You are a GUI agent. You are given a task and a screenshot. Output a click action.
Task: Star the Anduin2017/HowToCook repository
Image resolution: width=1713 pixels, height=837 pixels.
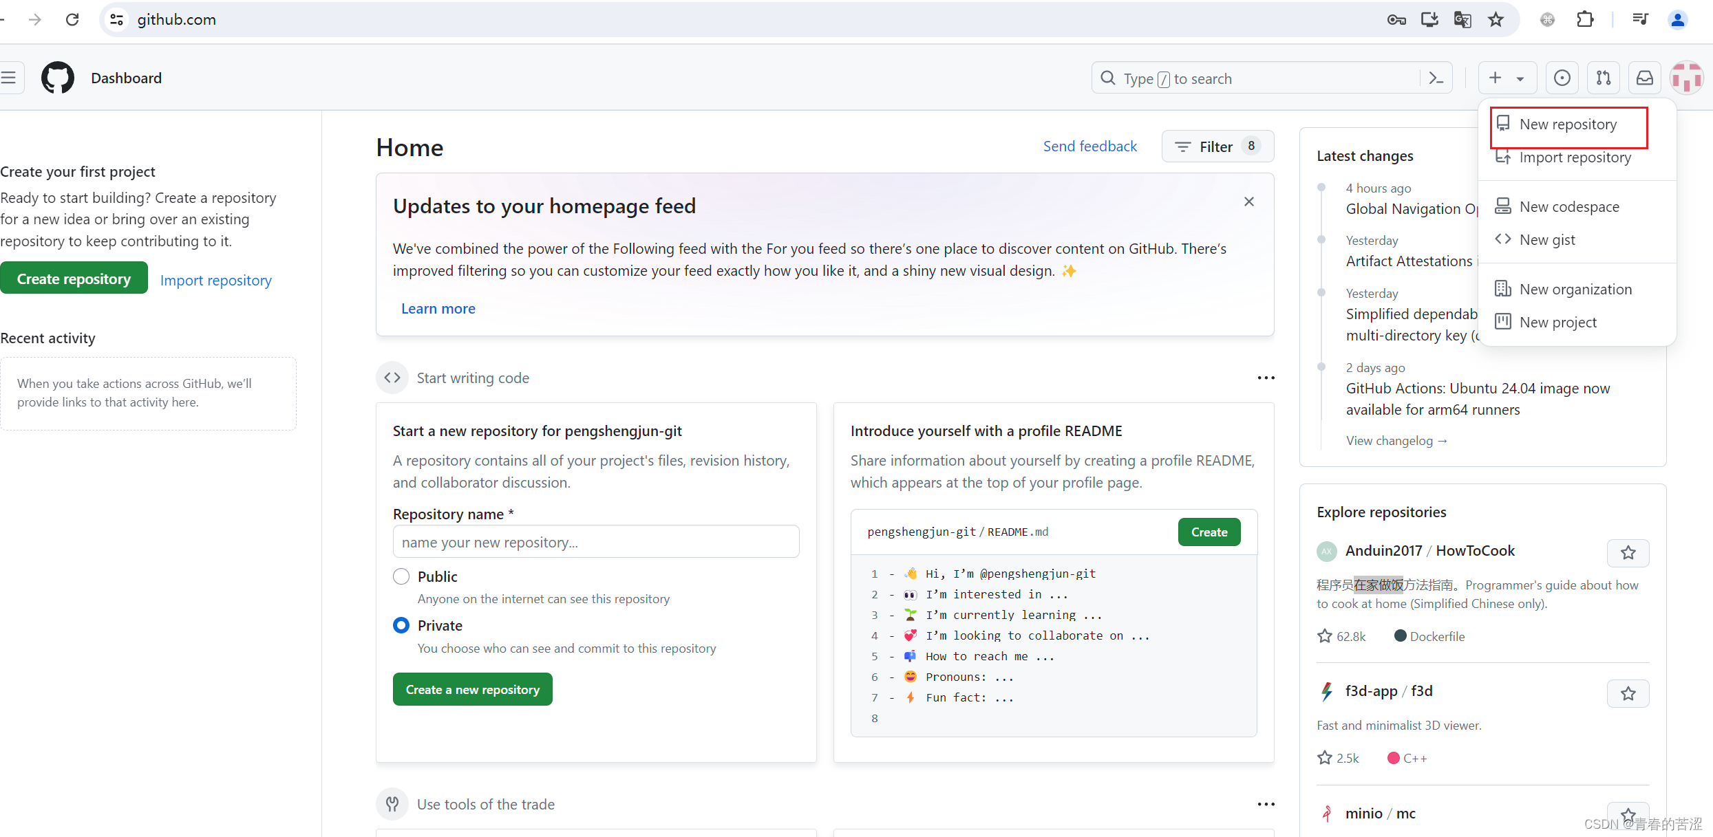[x=1628, y=553]
